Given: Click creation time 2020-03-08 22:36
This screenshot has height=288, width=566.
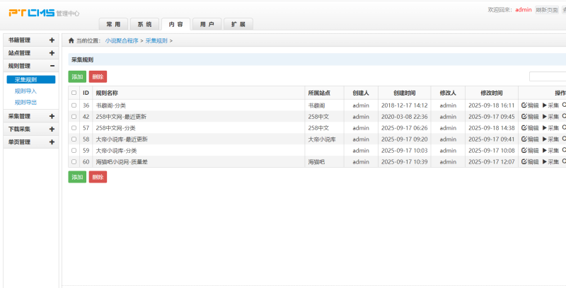Looking at the screenshot, I should click(x=404, y=117).
